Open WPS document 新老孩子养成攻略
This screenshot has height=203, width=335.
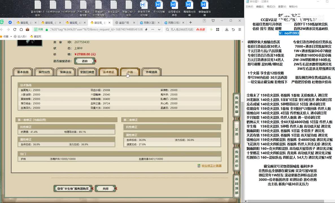pos(144,8)
